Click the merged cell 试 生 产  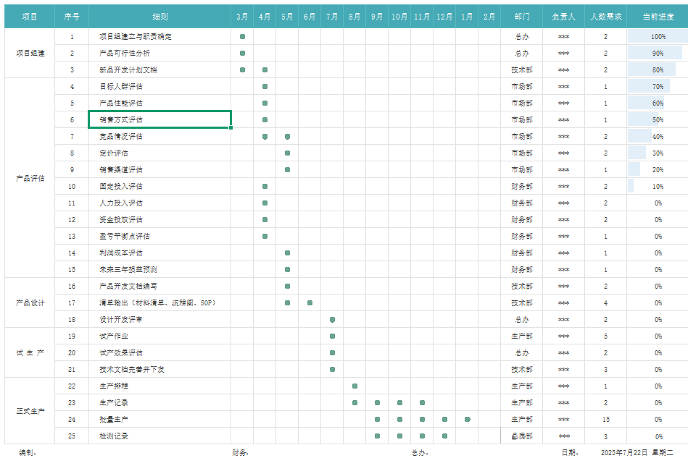30,352
